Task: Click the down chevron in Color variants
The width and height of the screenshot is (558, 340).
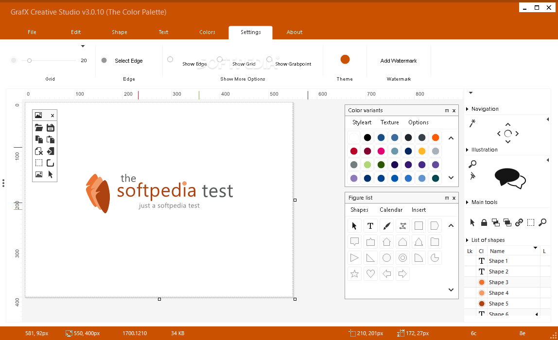Action: point(451,178)
